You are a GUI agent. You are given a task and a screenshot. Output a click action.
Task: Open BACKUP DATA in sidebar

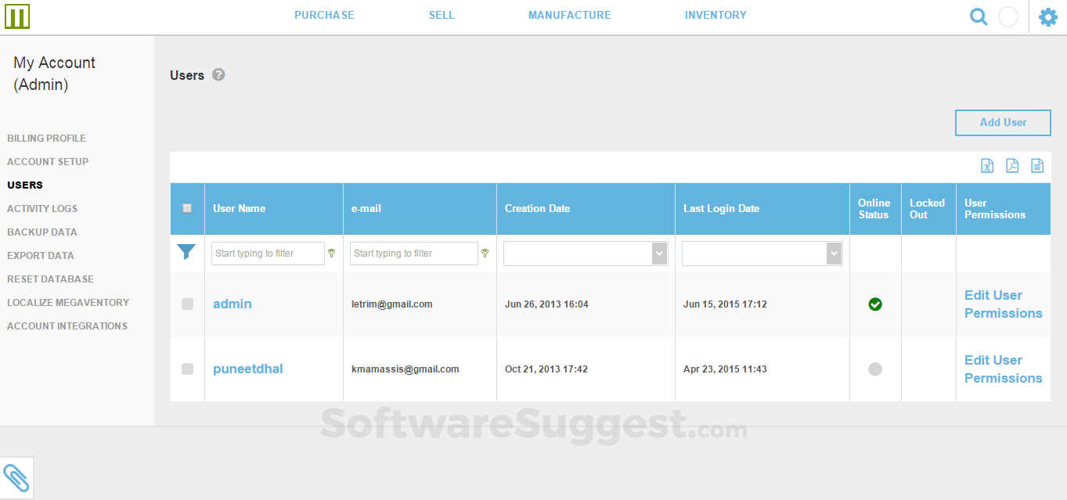(42, 232)
